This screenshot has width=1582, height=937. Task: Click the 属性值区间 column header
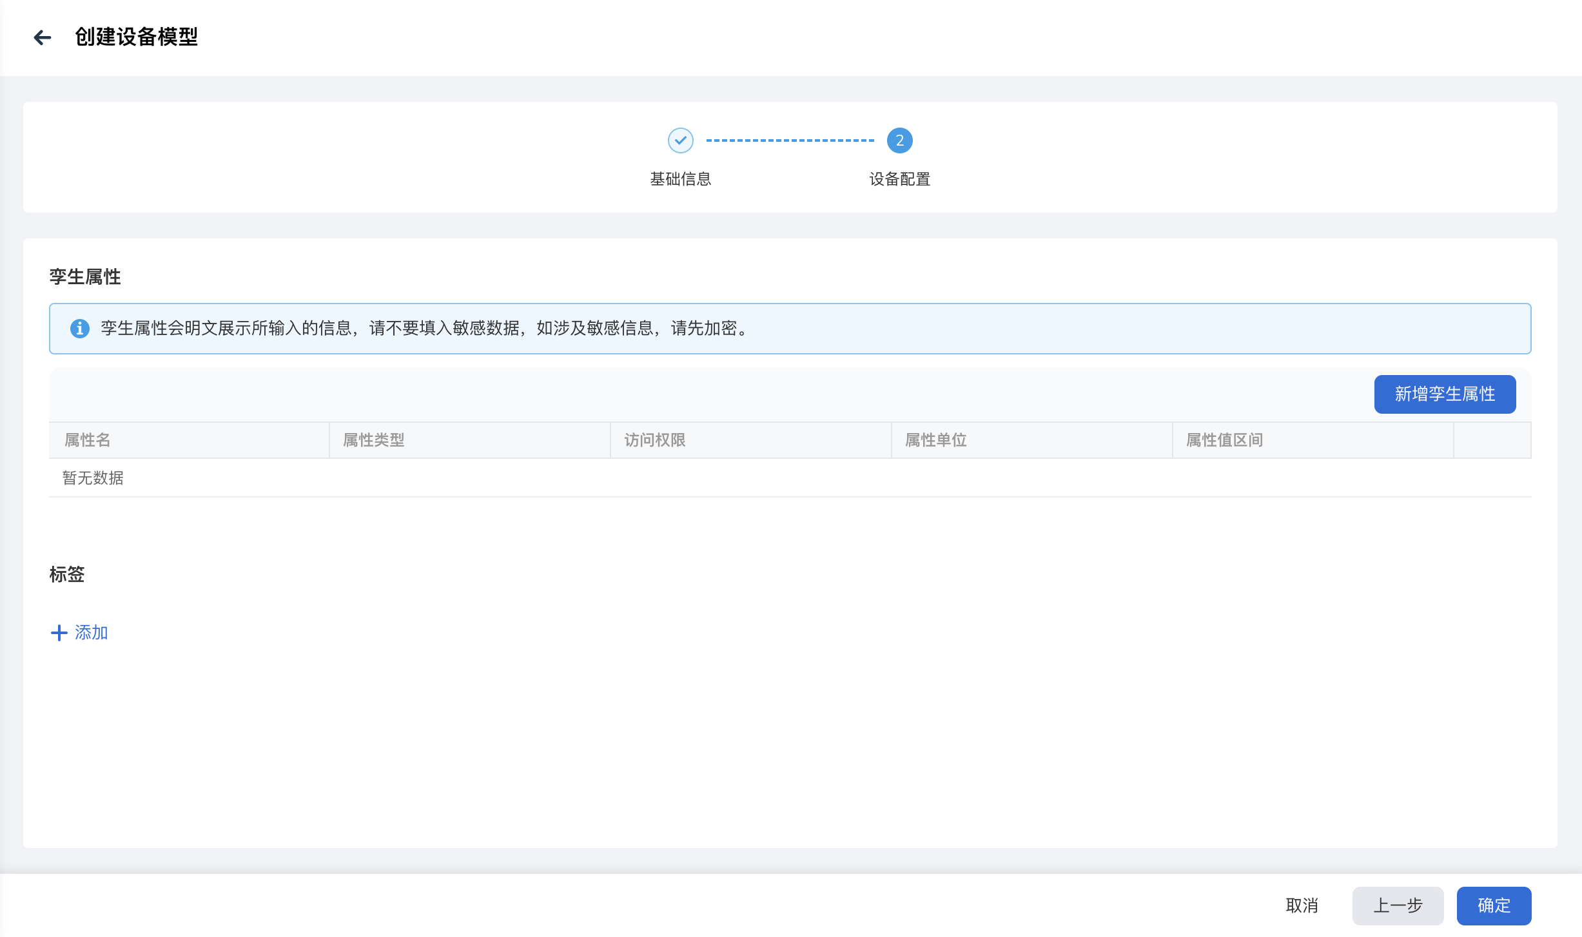pyautogui.click(x=1224, y=440)
